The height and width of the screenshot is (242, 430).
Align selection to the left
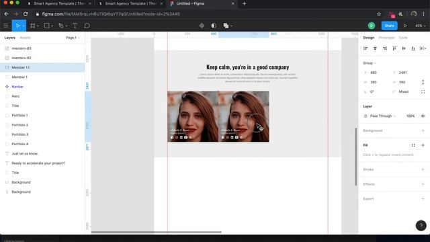point(365,48)
